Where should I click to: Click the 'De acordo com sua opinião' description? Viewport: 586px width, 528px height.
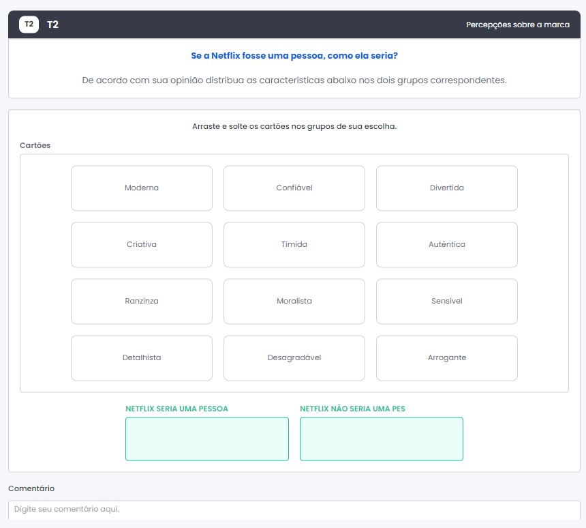pos(294,80)
